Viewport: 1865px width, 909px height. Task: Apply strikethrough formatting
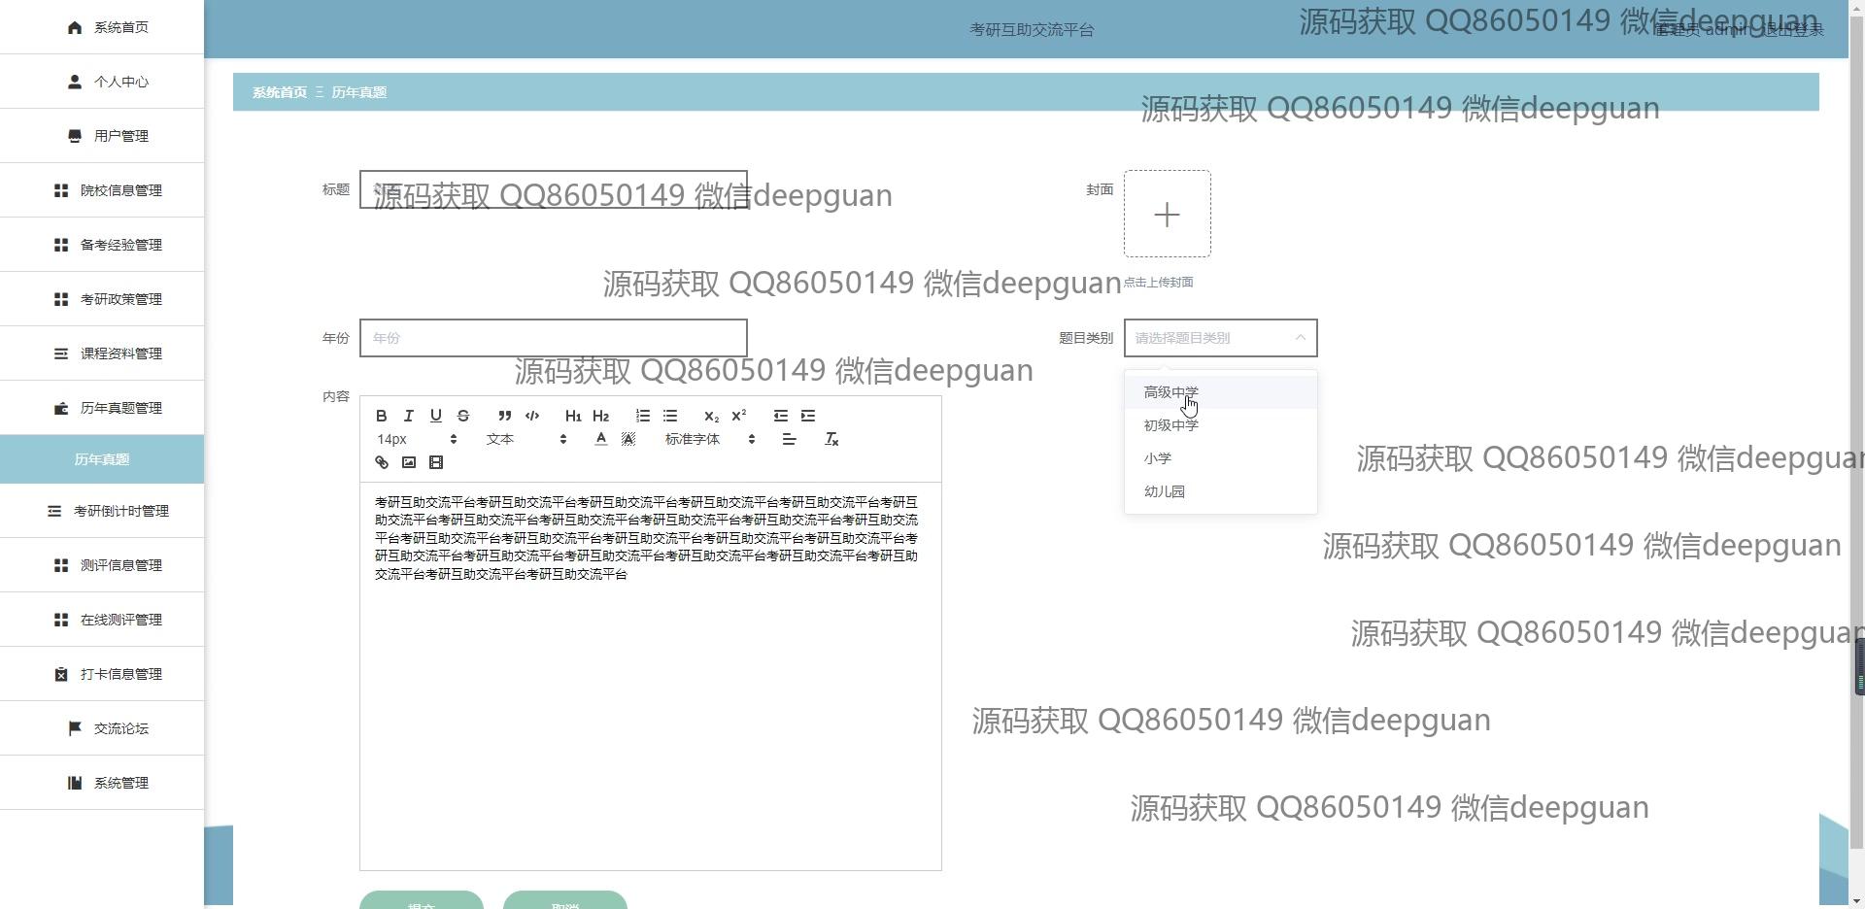(x=463, y=416)
